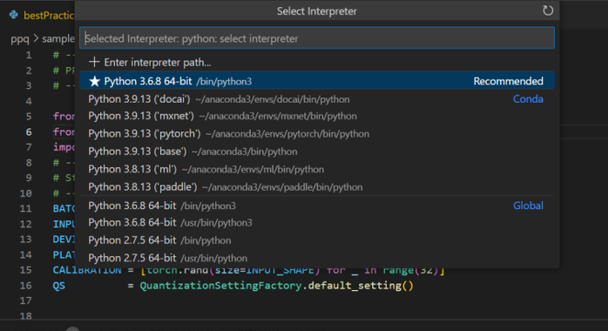Select Python 3.9.13 'docai' conda environment
608x331 pixels.
[x=317, y=98]
